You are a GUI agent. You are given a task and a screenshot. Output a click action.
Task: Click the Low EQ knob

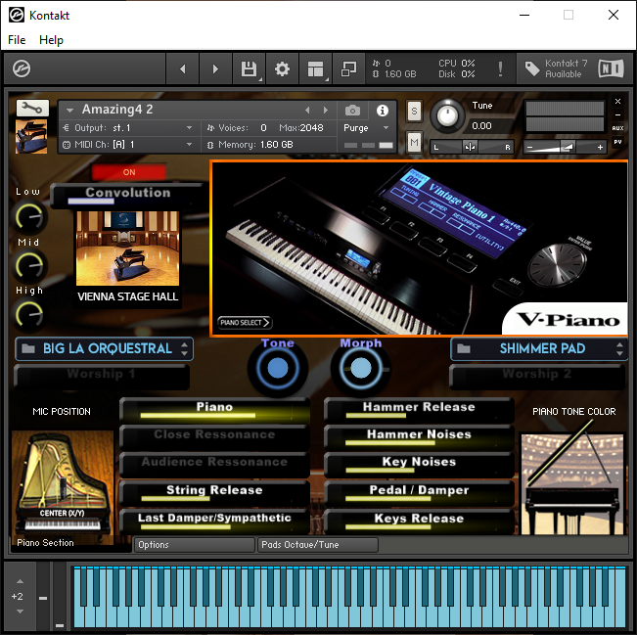[29, 216]
